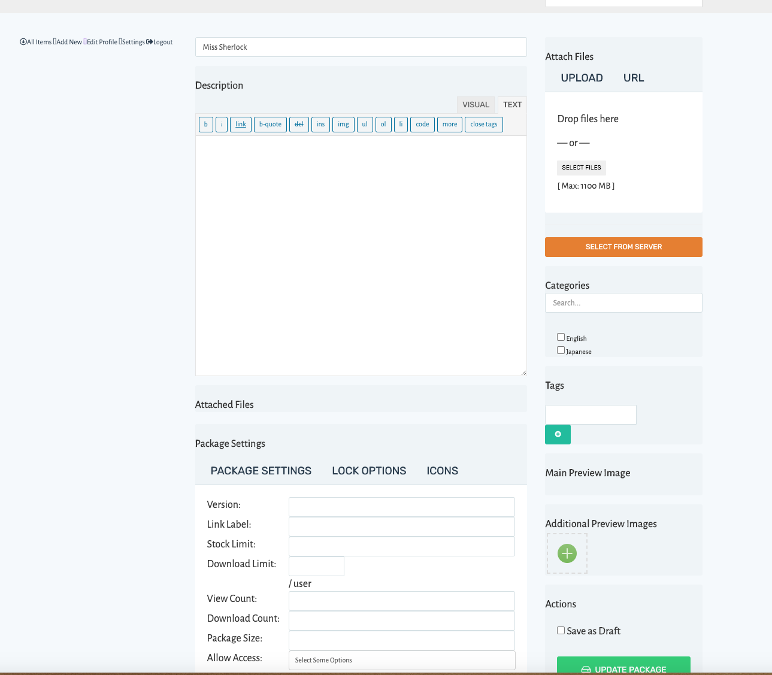Insert blockquote with b-quote button
Image resolution: width=772 pixels, height=675 pixels.
[270, 125]
